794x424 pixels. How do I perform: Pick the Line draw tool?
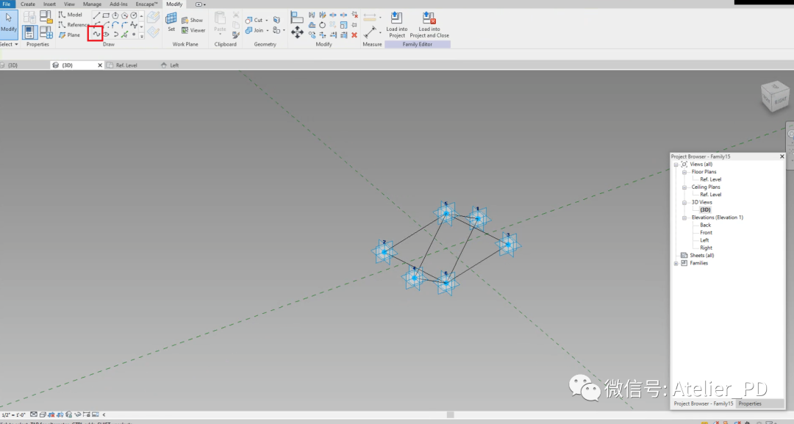97,15
